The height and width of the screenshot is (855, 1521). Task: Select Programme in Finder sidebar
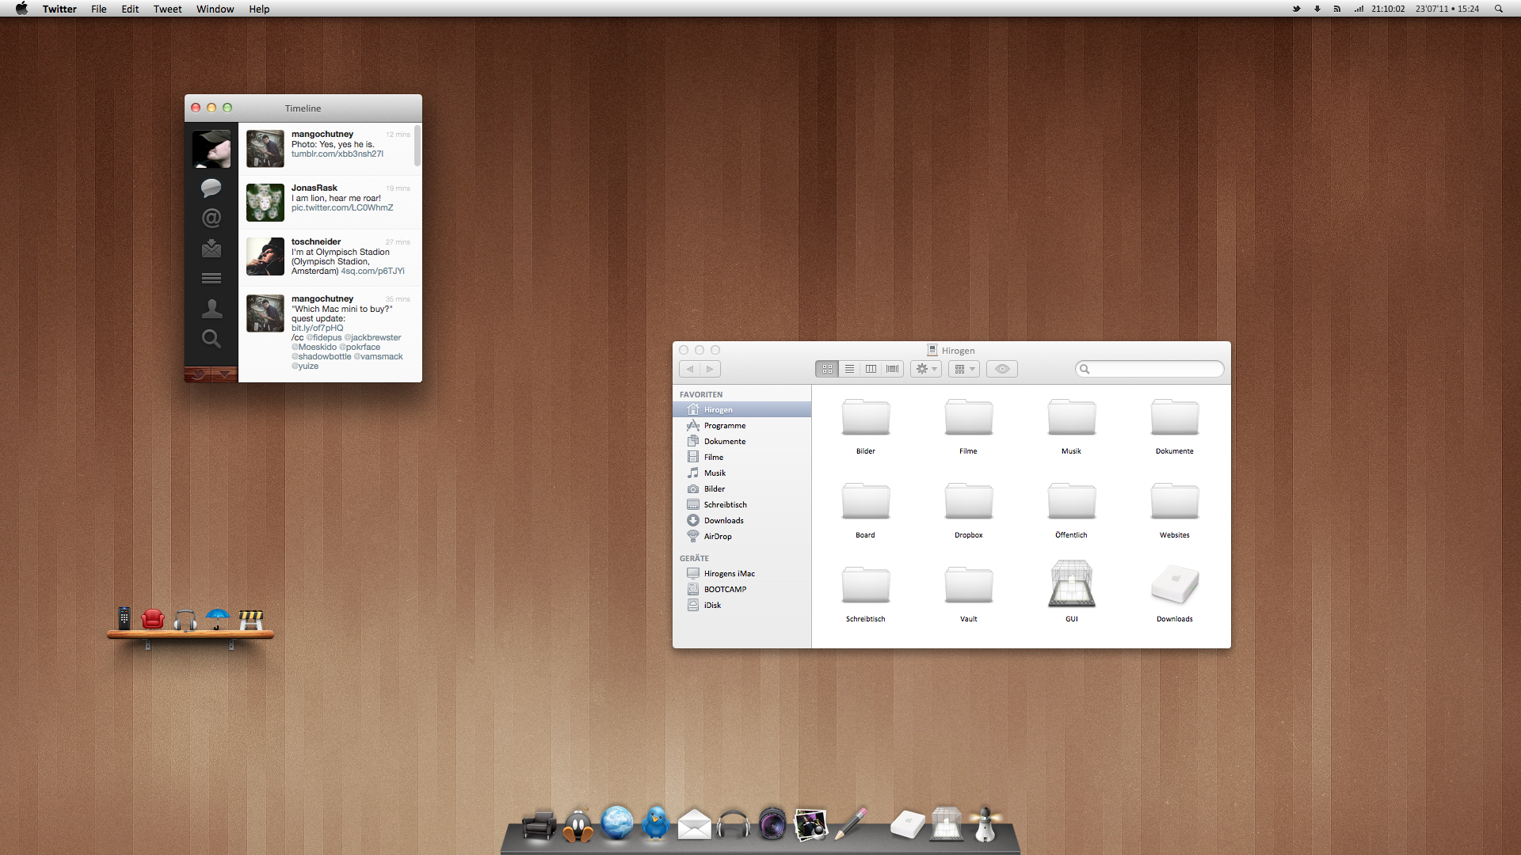[x=742, y=425]
